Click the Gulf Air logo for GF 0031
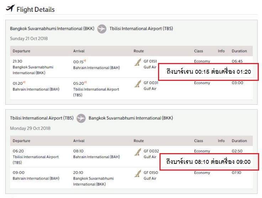The height and width of the screenshot is (198, 262). point(138,84)
